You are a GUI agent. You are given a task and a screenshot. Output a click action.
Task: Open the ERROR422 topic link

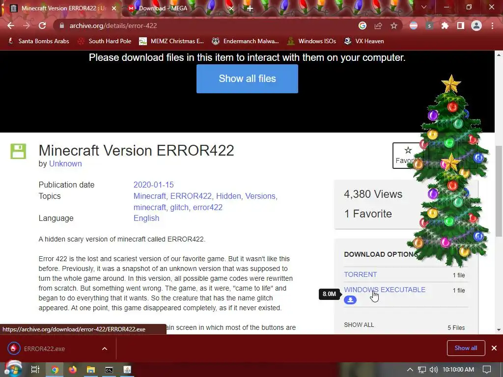191,196
